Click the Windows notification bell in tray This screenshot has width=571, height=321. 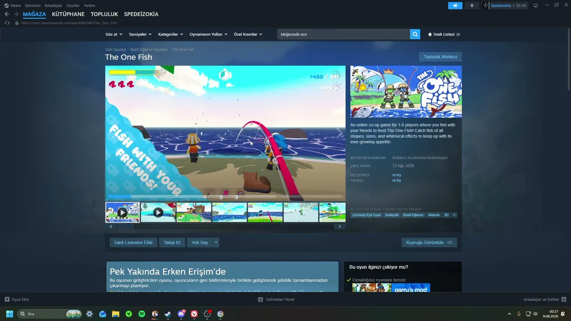pyautogui.click(x=563, y=314)
